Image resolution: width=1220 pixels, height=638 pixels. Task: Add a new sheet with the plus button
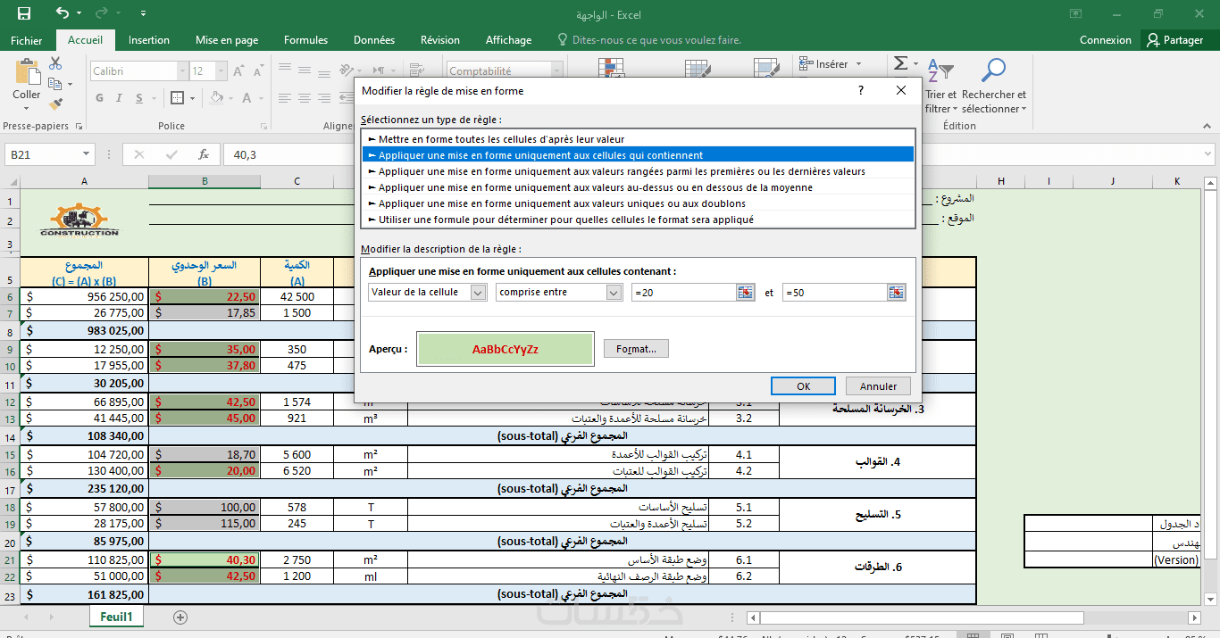pyautogui.click(x=180, y=617)
